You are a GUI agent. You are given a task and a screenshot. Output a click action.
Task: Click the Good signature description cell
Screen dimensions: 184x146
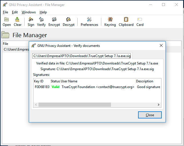click(x=148, y=87)
